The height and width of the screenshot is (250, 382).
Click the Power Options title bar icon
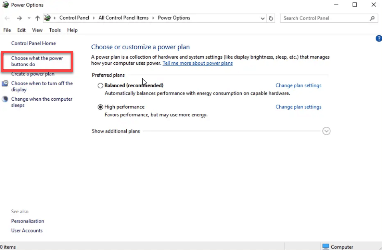tap(5, 5)
